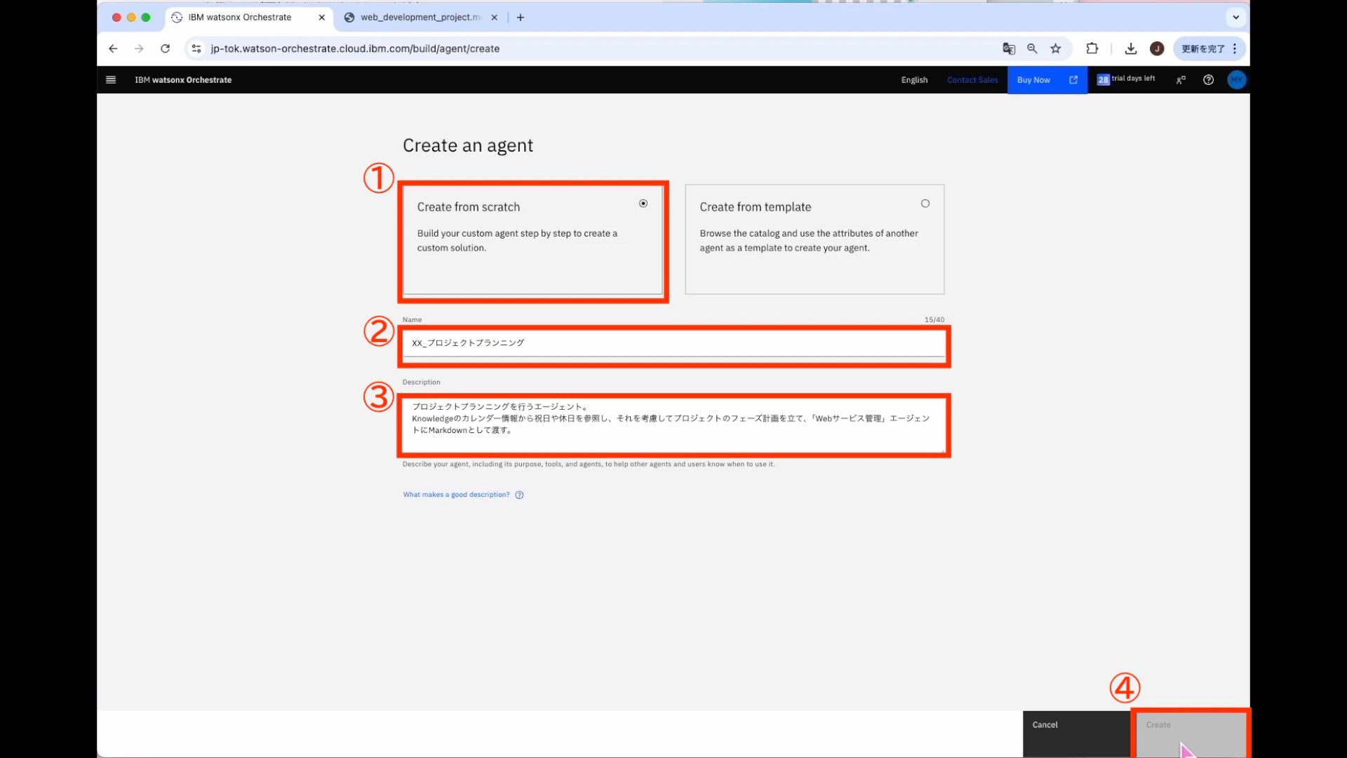Viewport: 1347px width, 758px height.
Task: Select the Create from scratch radio option
Action: [x=643, y=204]
